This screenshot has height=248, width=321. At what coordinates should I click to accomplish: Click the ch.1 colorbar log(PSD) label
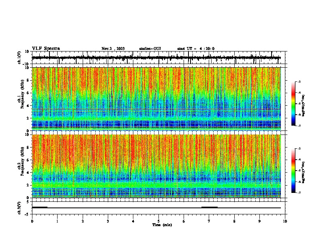[304, 105]
